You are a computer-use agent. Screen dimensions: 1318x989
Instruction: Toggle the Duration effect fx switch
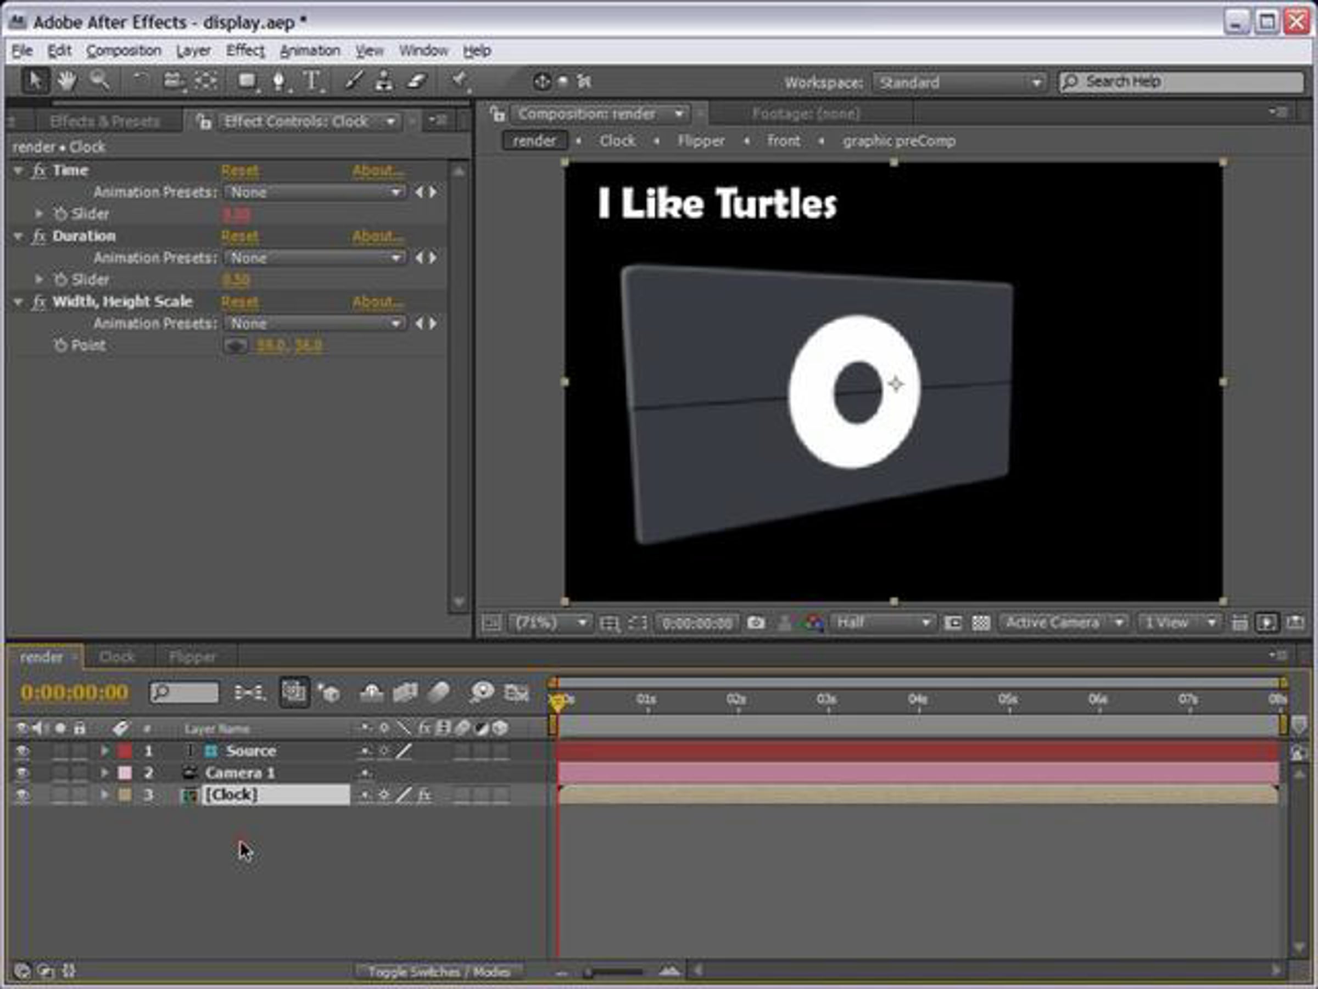click(x=40, y=236)
